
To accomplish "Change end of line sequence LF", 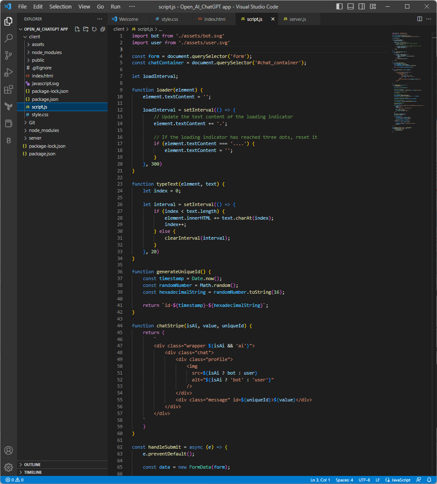I will pos(378,480).
